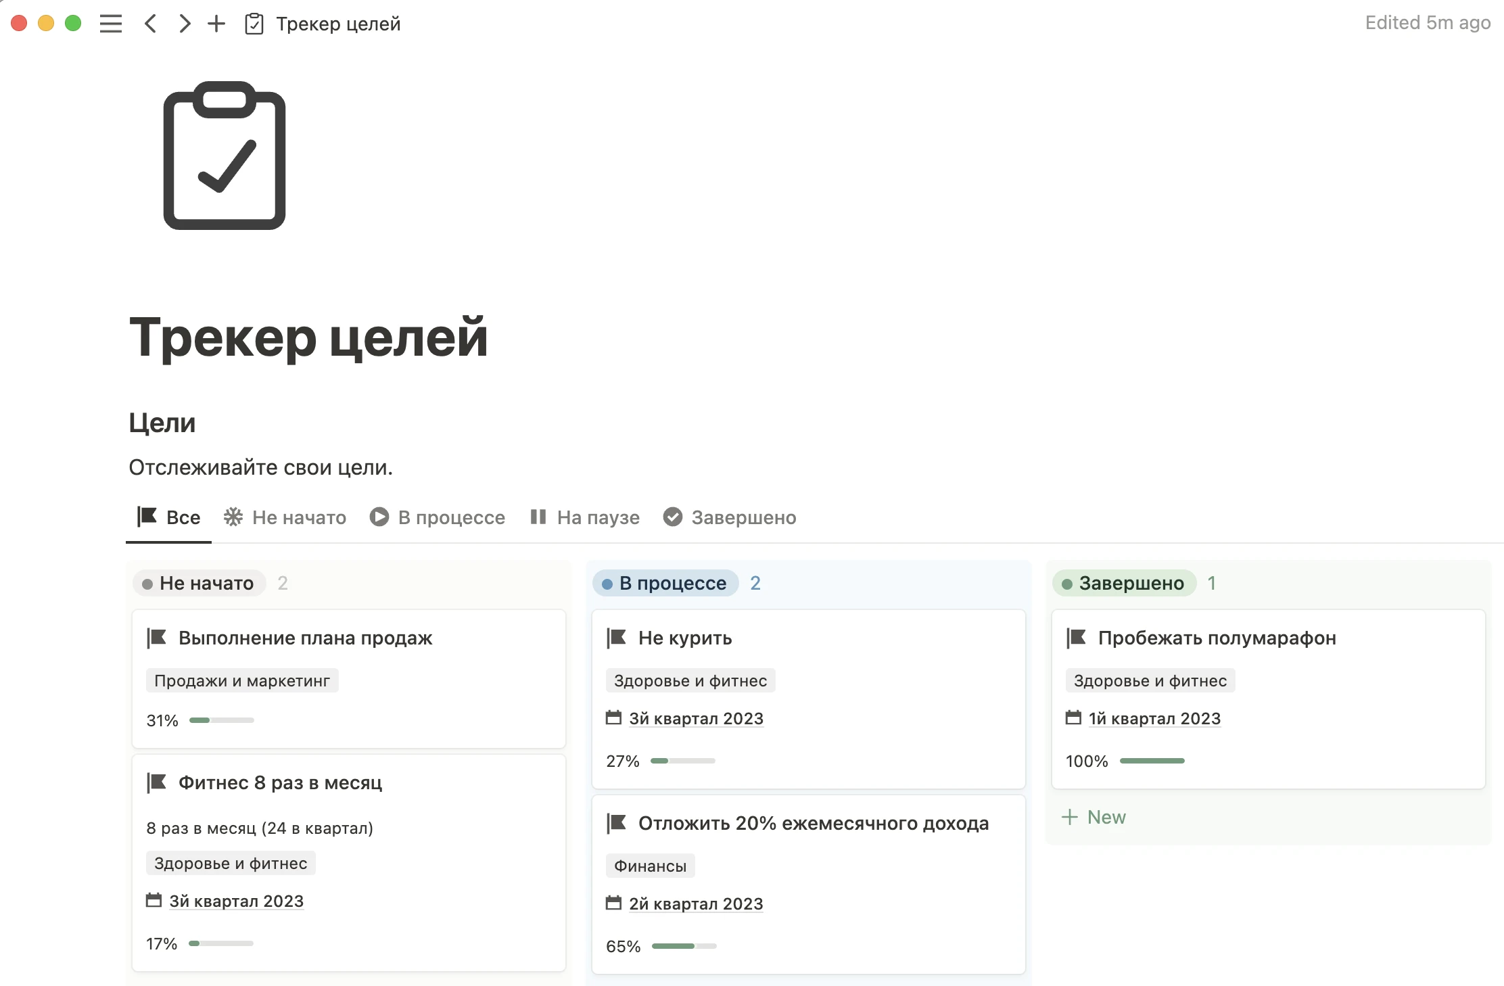Viewport: 1504px width, 986px height.
Task: Open 1й квартал 2023 link
Action: click(x=1154, y=718)
